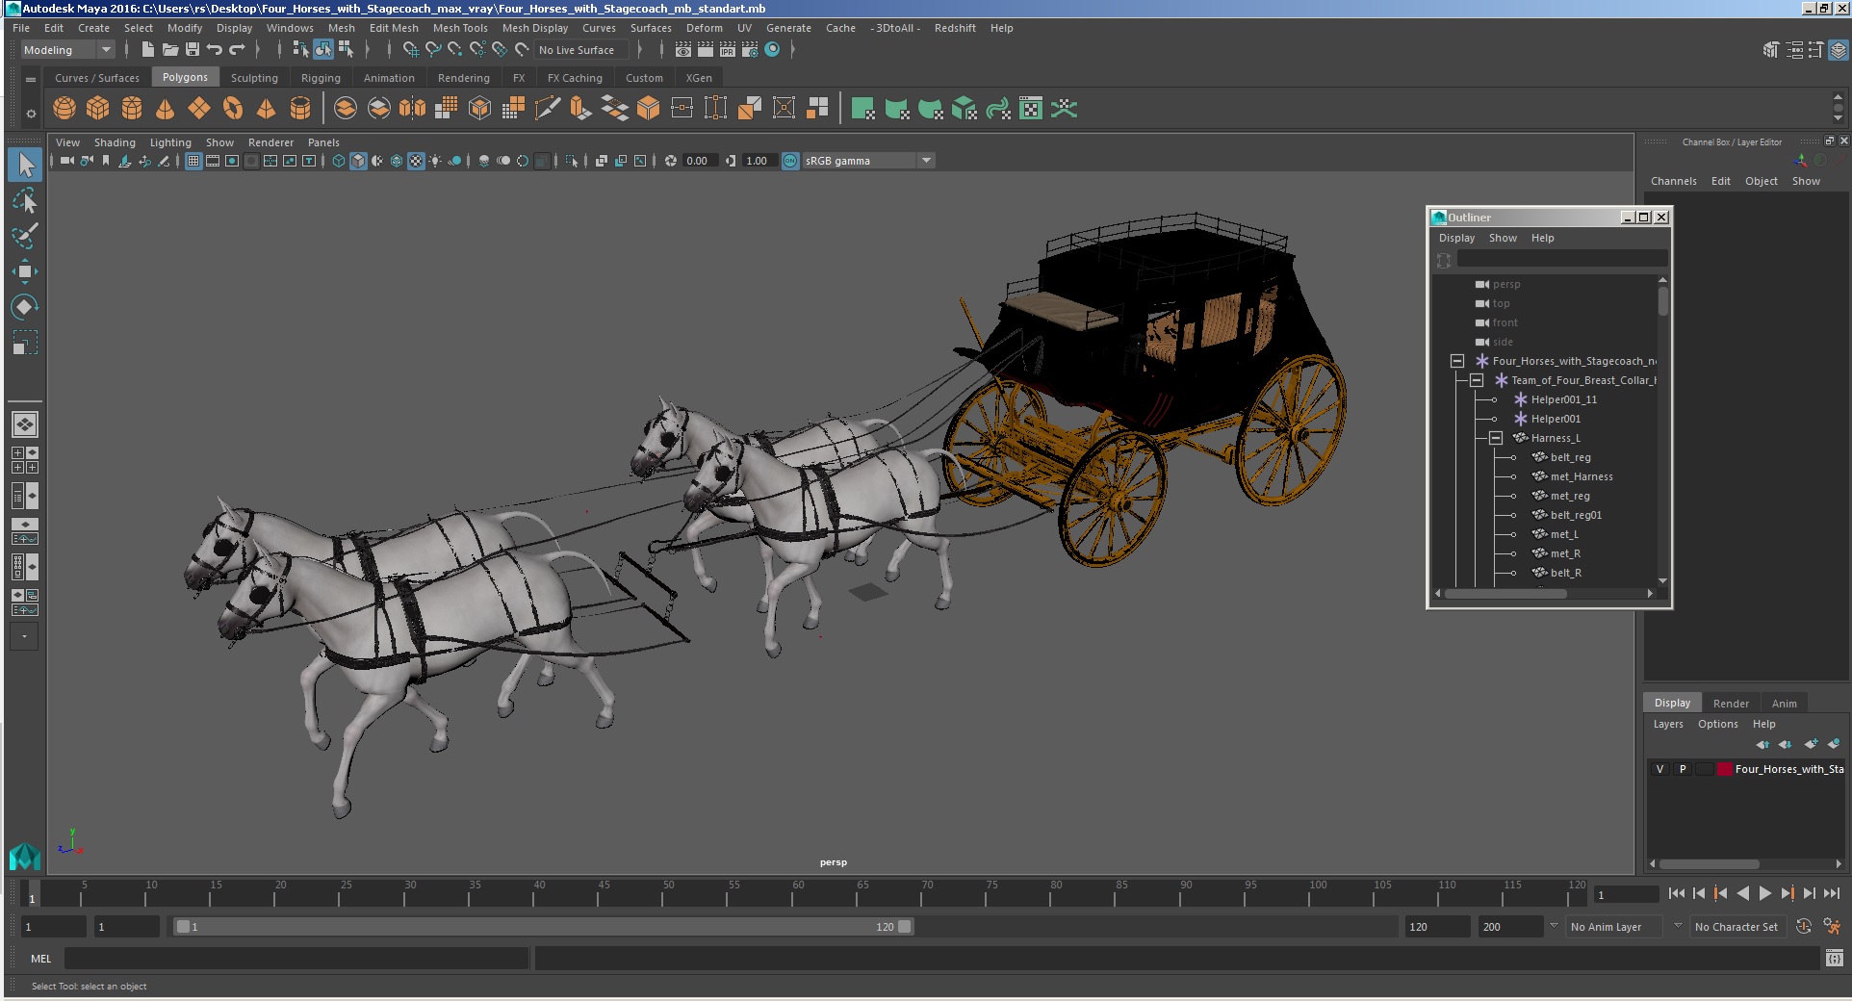The height and width of the screenshot is (1001, 1852).
Task: Click the Channels menu in Channel Box
Action: (x=1673, y=181)
